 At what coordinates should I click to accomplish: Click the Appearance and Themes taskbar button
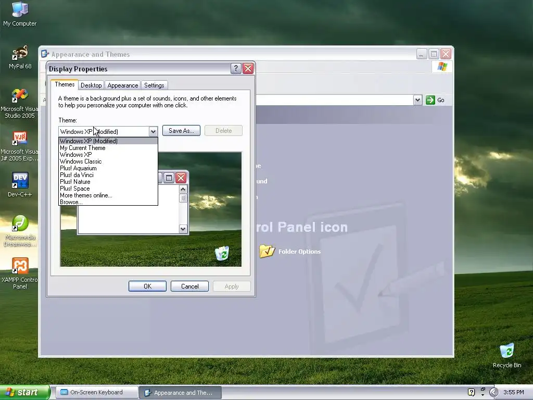[x=181, y=393]
